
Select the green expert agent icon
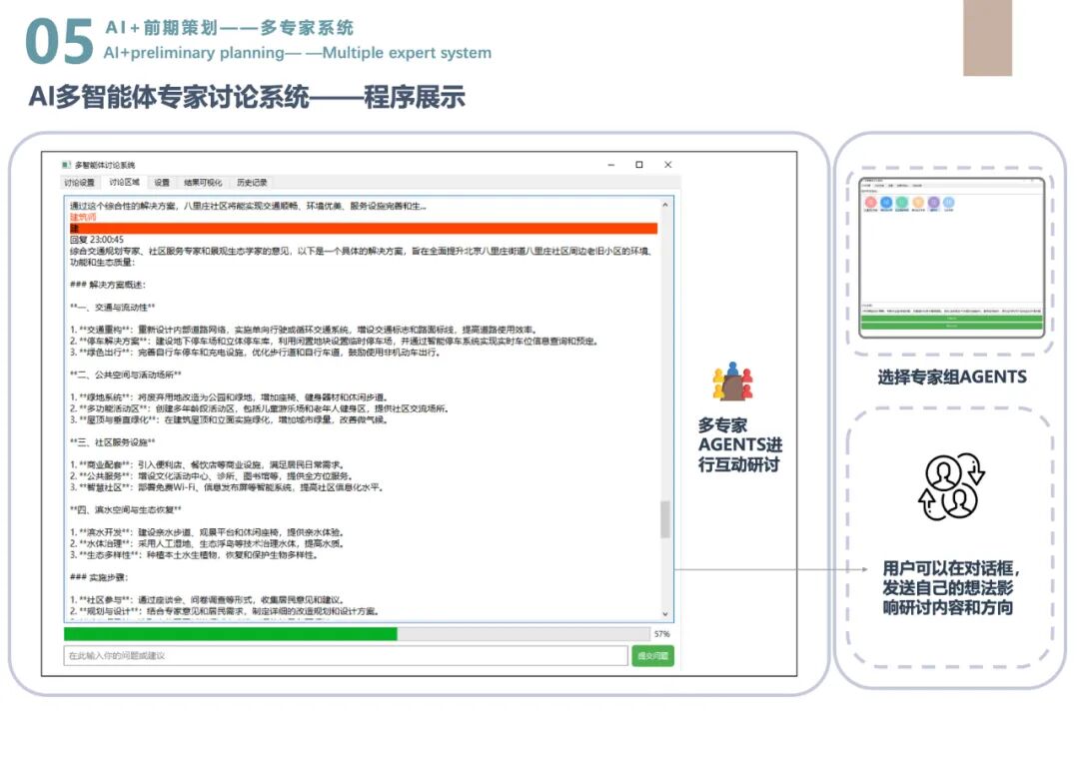pyautogui.click(x=901, y=201)
